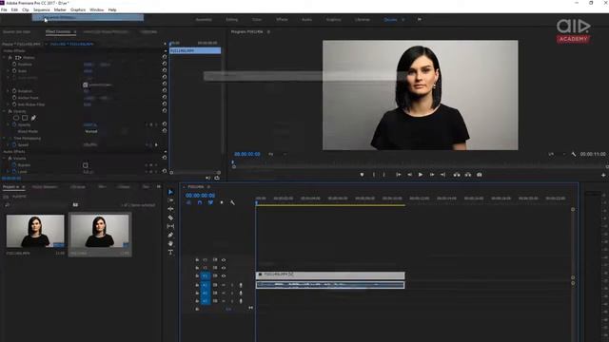
Task: Collapse the Opacity effect group
Action: point(5,111)
